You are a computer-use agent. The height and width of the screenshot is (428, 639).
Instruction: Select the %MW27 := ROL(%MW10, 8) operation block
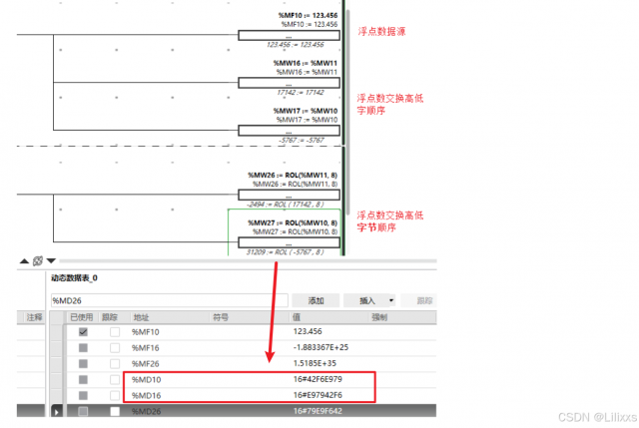click(290, 241)
